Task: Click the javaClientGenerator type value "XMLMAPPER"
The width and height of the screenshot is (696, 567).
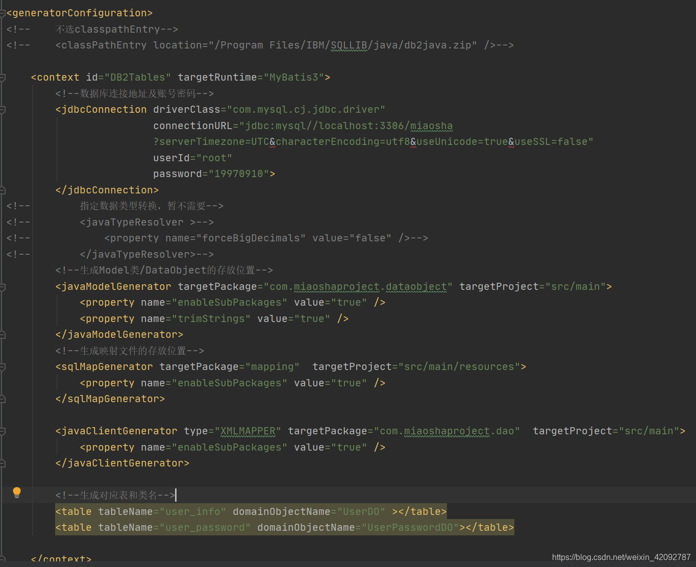Action: 248,431
